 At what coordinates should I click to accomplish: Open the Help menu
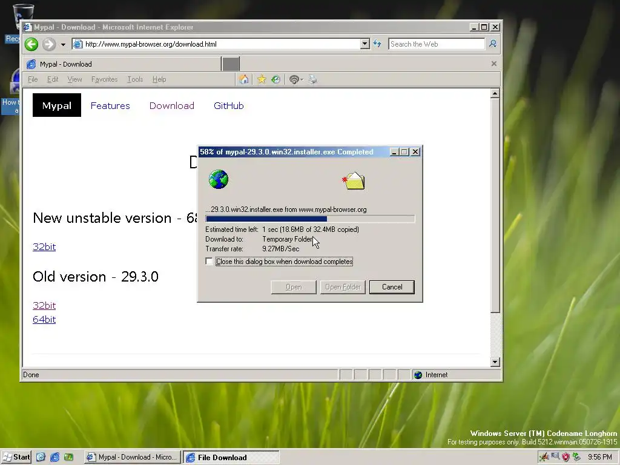pyautogui.click(x=159, y=79)
